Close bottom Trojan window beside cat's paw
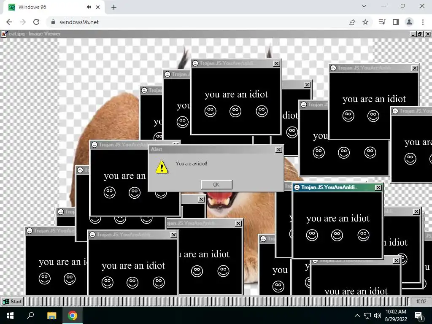 click(x=238, y=224)
